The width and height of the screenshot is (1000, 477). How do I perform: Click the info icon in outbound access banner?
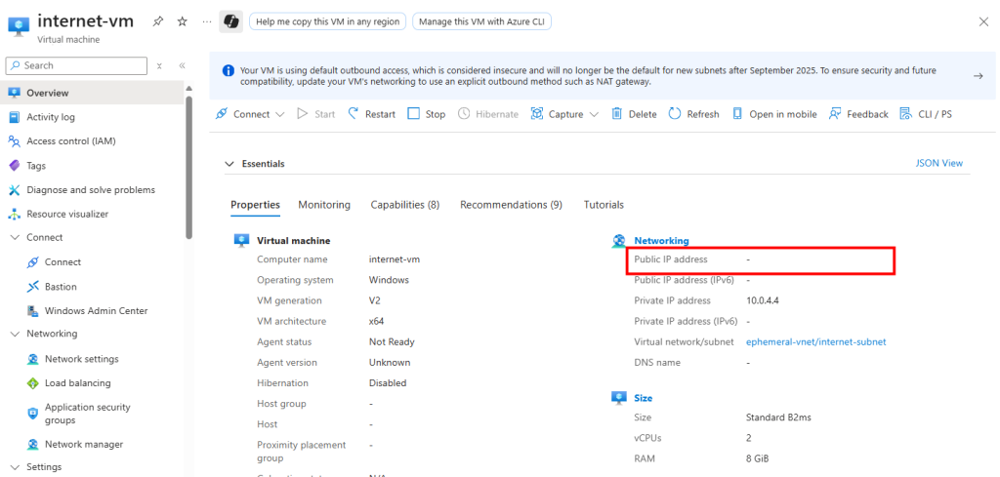click(x=227, y=70)
